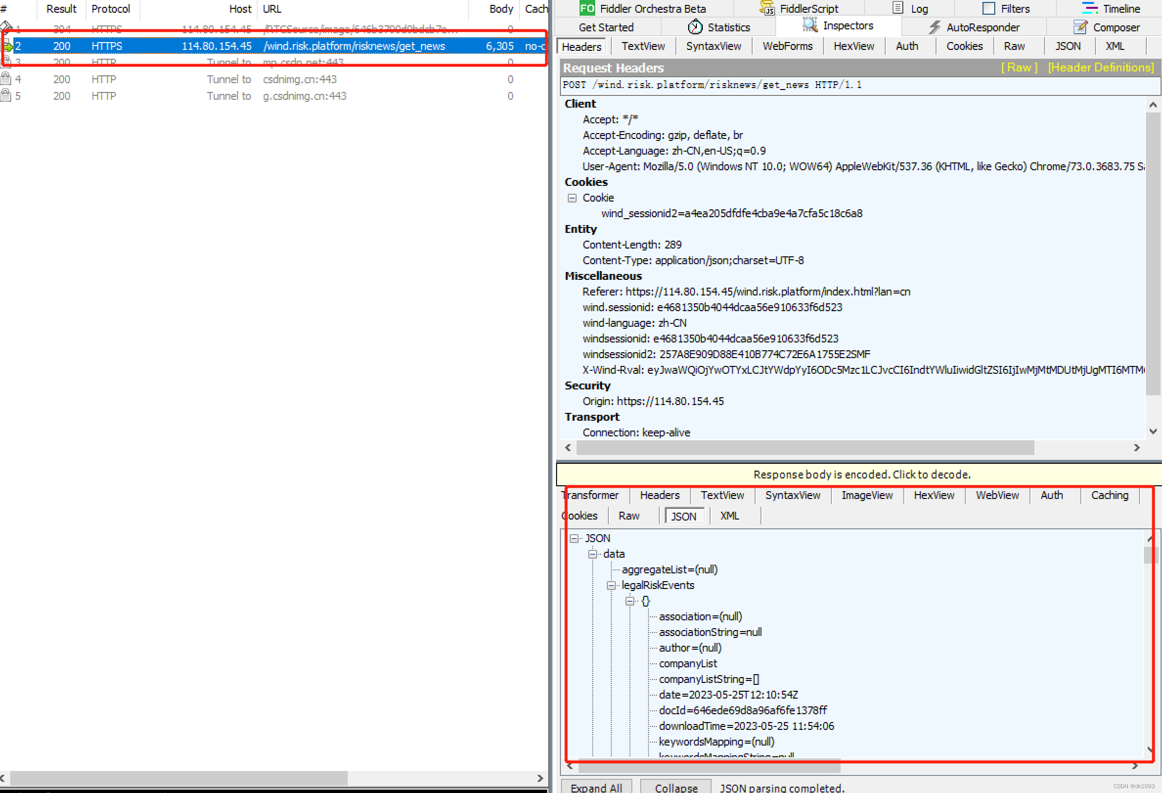Click lock icon of csdnimg.cn session 4

[x=6, y=78]
